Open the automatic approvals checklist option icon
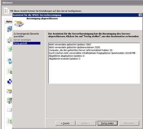This screenshot has width=143, height=129. click(10, 71)
